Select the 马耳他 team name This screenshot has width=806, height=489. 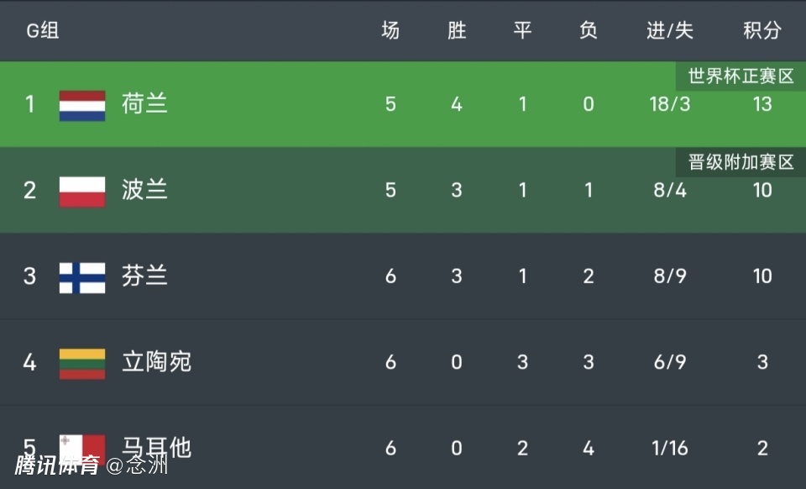[156, 448]
